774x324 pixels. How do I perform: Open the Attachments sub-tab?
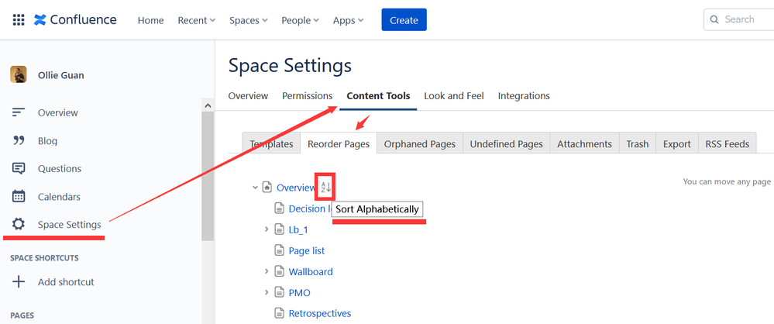pyautogui.click(x=584, y=143)
